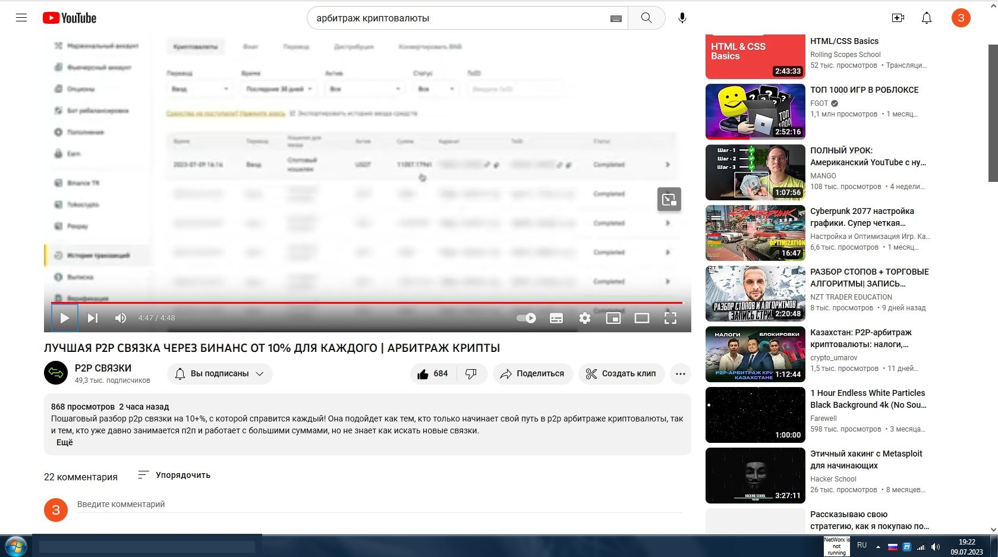The image size is (998, 557).
Task: Click the video info card icon overlay
Action: [x=669, y=200]
